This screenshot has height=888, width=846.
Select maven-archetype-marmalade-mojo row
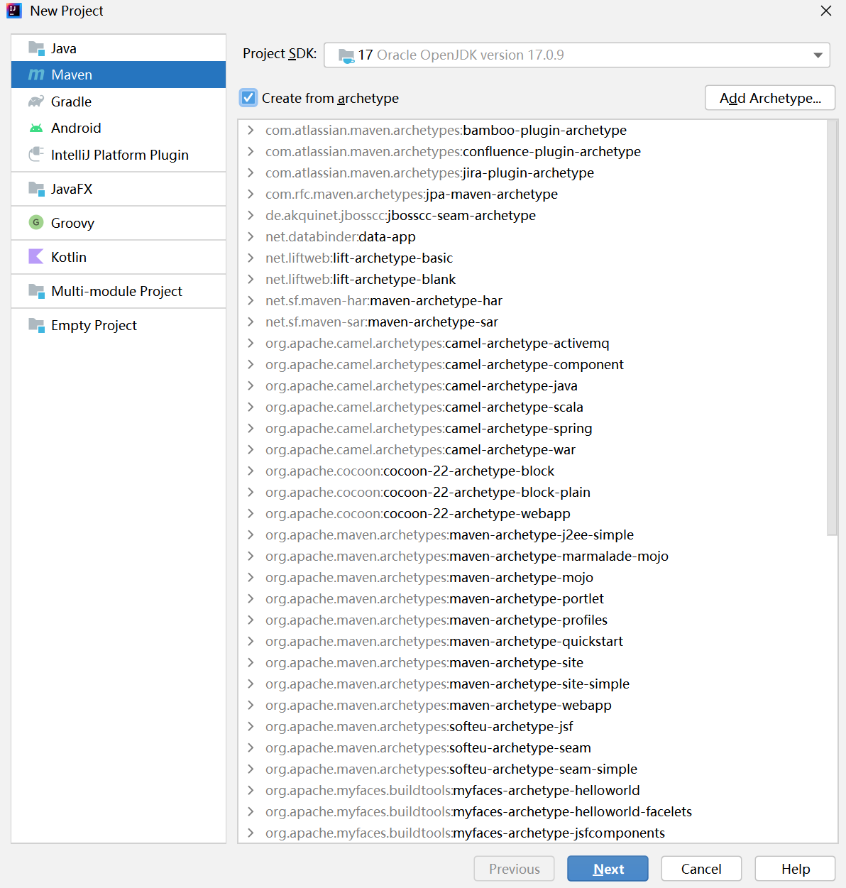point(532,556)
